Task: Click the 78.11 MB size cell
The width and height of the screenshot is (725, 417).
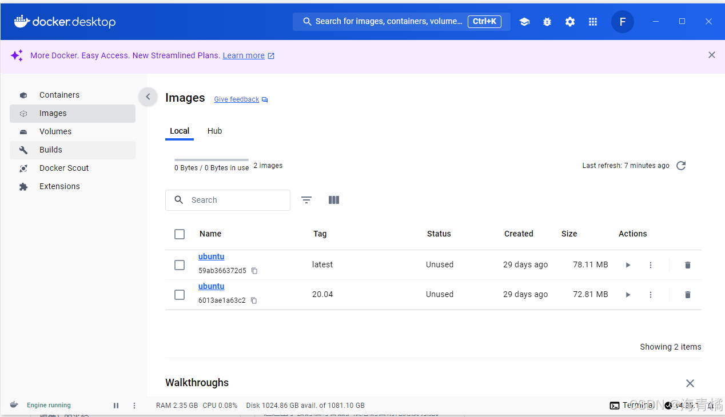Action: 591,265
